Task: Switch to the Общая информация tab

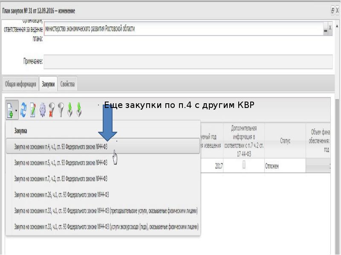Action: coord(20,84)
